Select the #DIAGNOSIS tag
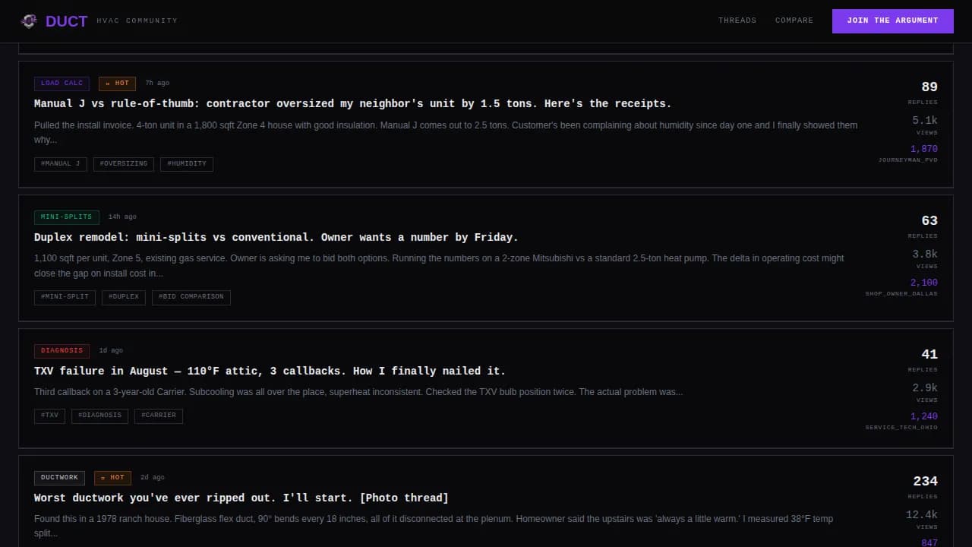This screenshot has width=972, height=547. [99, 416]
